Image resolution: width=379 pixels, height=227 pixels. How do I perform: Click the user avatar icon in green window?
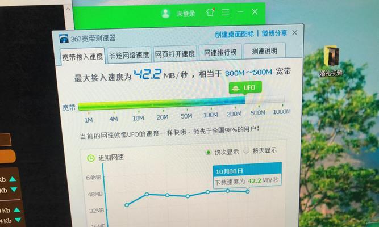point(165,13)
